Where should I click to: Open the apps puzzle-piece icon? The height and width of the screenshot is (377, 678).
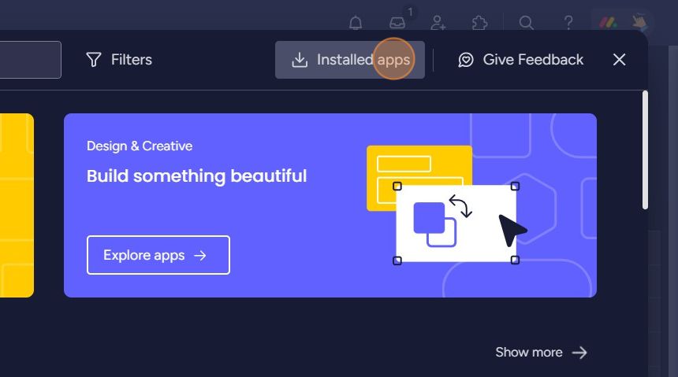(479, 23)
